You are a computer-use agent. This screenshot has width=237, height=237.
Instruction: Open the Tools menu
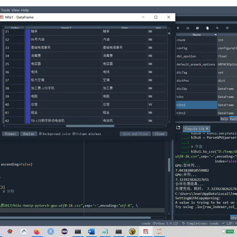click(5, 10)
